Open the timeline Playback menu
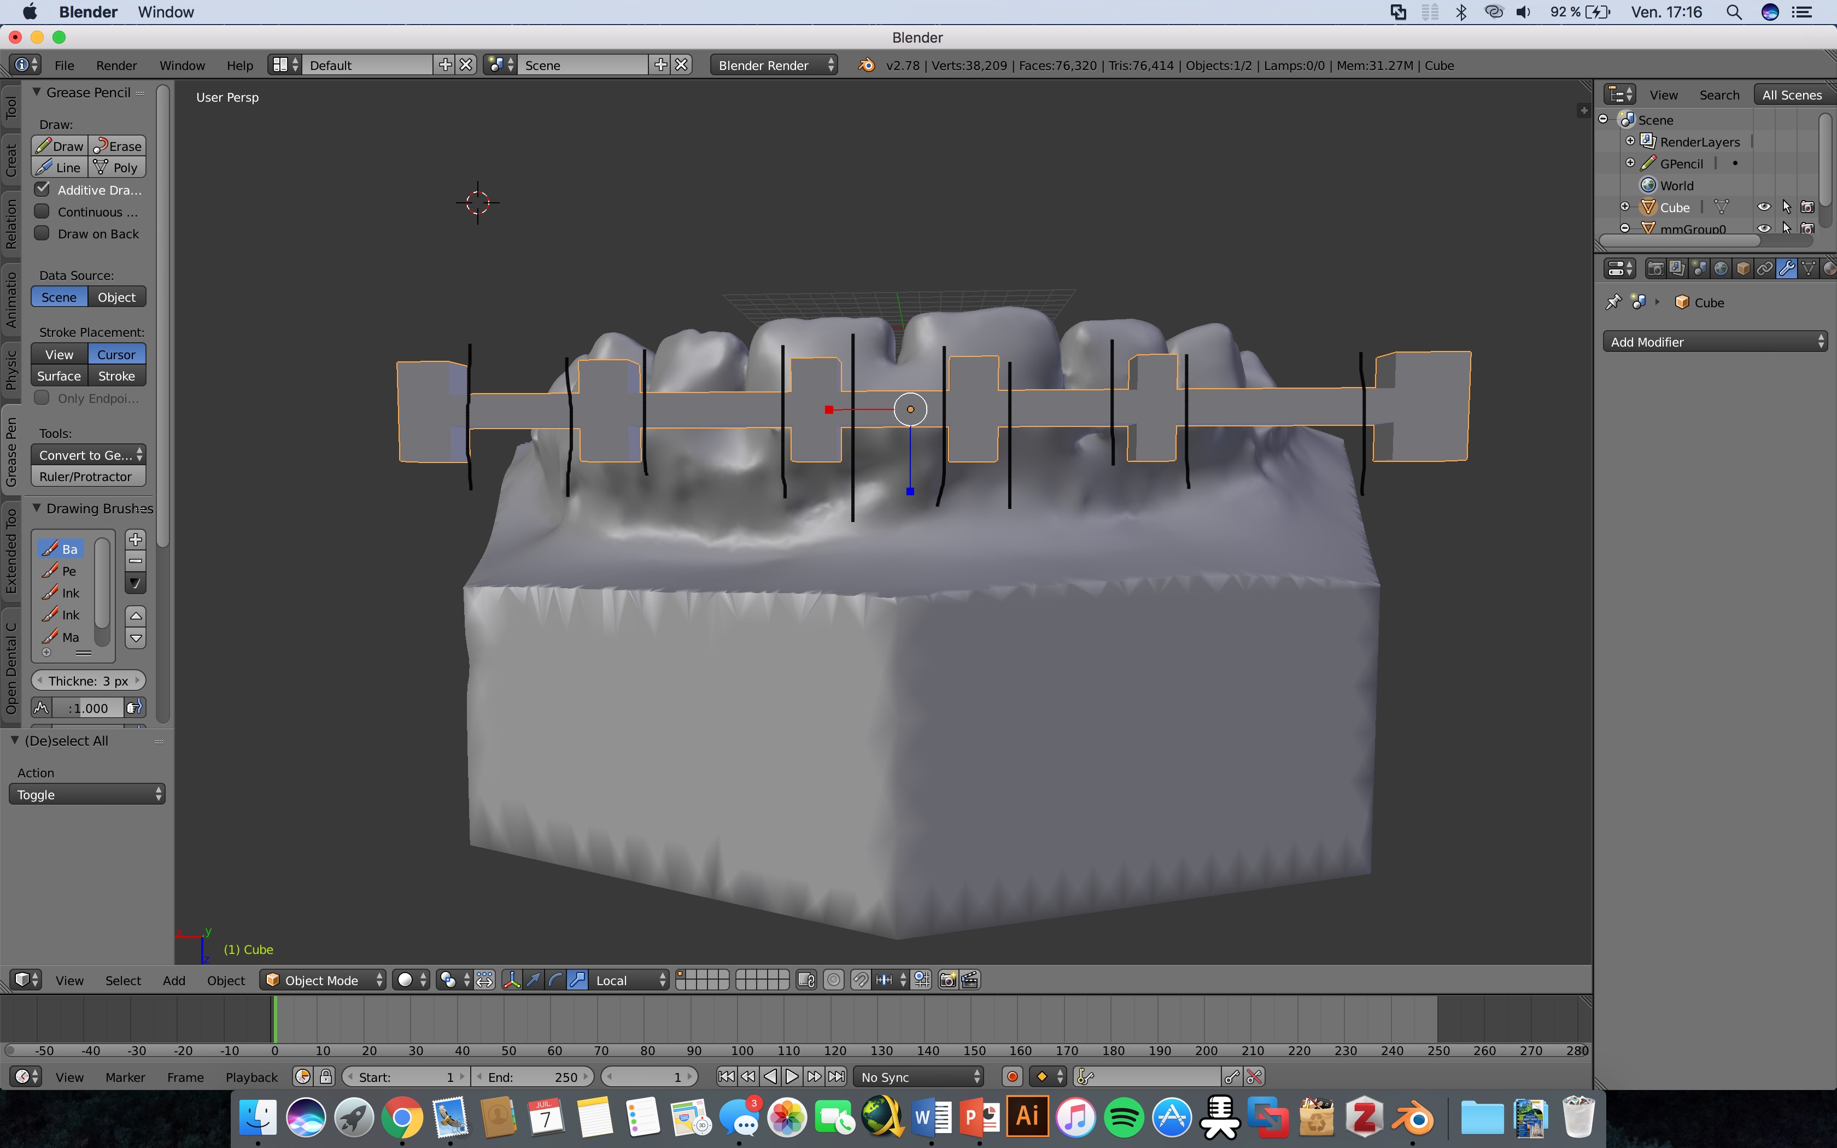Image resolution: width=1837 pixels, height=1148 pixels. pos(251,1076)
